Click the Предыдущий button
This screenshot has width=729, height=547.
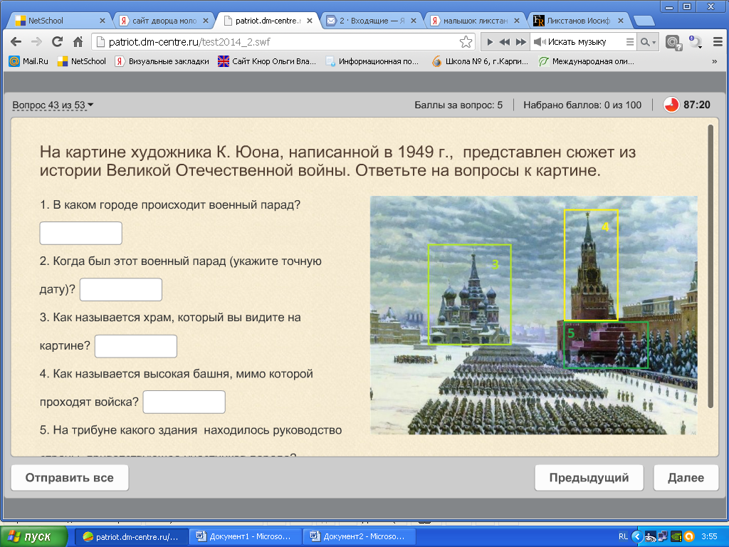(589, 478)
